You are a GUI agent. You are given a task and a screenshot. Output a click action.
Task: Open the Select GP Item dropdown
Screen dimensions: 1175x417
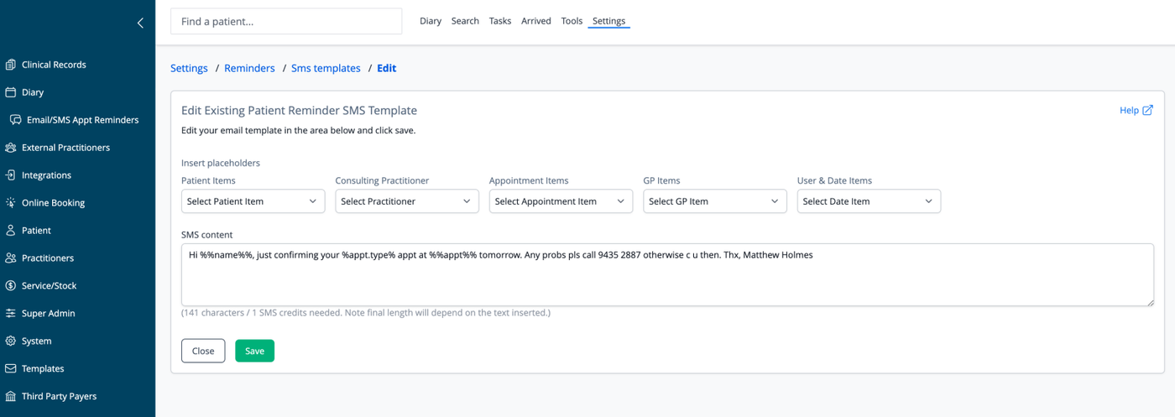pyautogui.click(x=715, y=201)
